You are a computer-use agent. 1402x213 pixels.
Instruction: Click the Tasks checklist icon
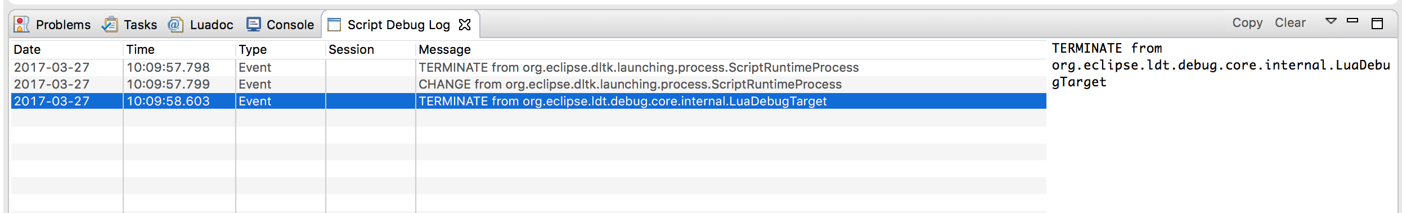[110, 24]
